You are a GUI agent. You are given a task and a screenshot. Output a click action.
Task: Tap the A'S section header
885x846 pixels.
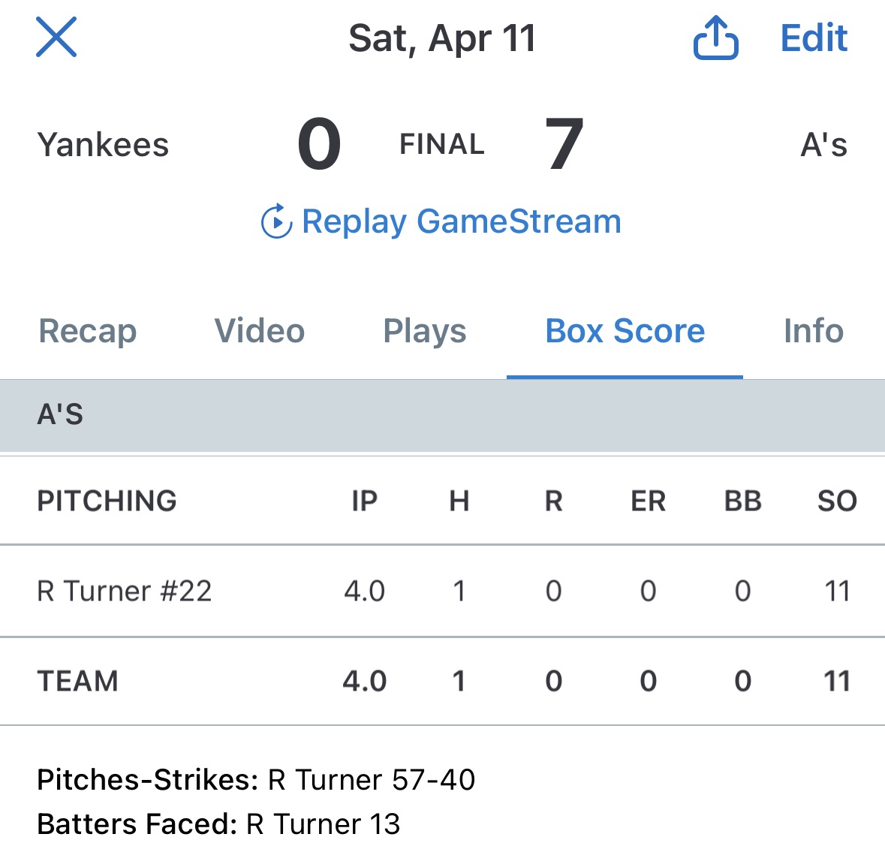tap(61, 414)
